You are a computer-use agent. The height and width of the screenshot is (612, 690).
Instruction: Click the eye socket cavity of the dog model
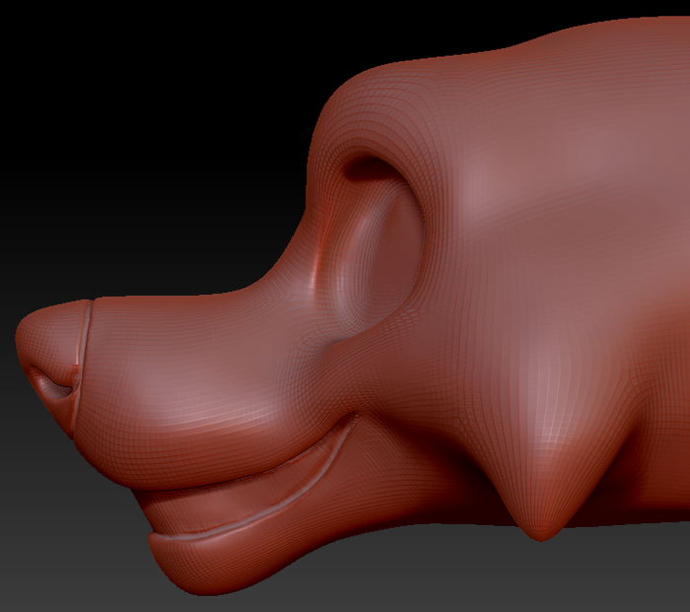[x=379, y=248]
